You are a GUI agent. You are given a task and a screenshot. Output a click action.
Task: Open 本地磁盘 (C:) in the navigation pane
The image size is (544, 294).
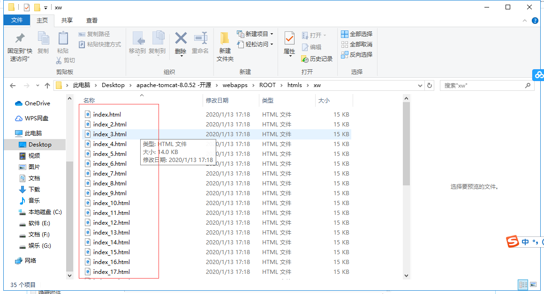coord(40,212)
